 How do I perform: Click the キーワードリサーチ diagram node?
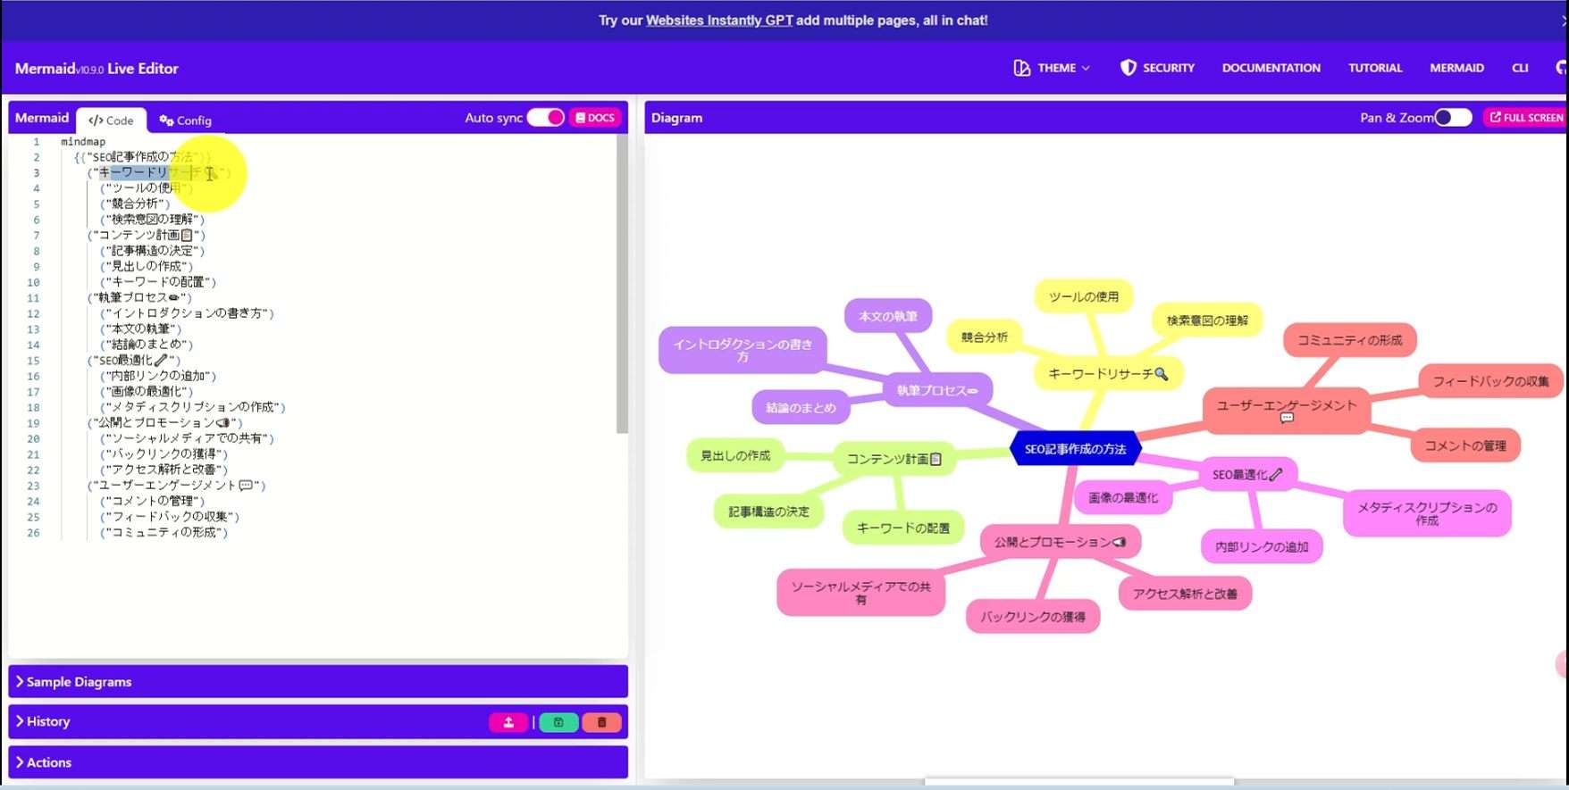1108,374
